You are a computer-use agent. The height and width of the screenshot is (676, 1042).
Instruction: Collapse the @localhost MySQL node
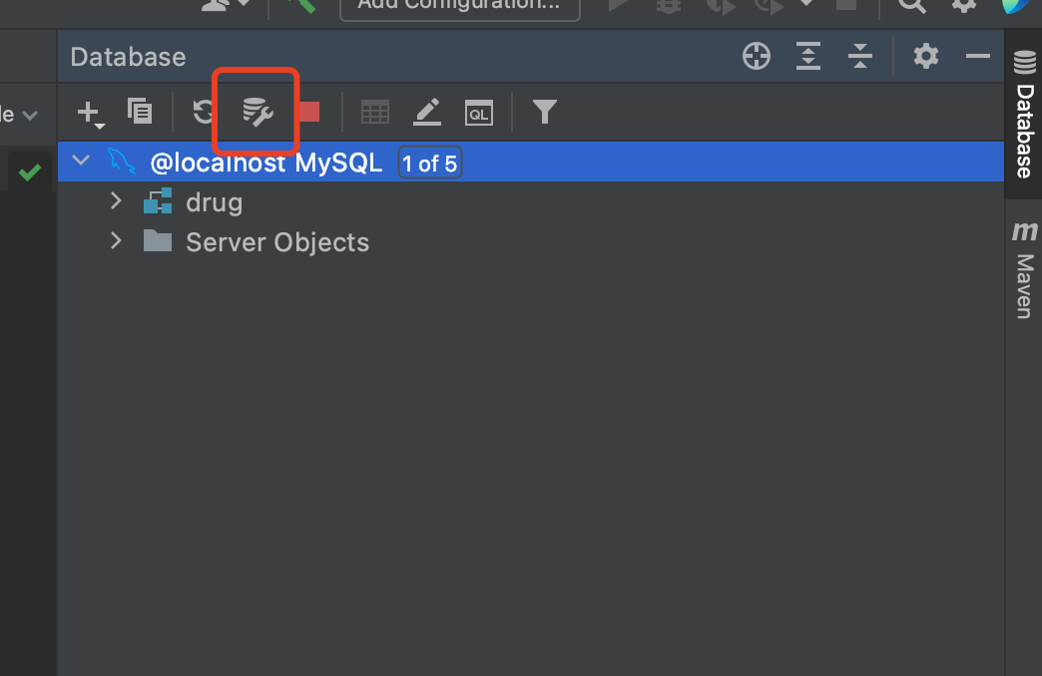coord(81,161)
